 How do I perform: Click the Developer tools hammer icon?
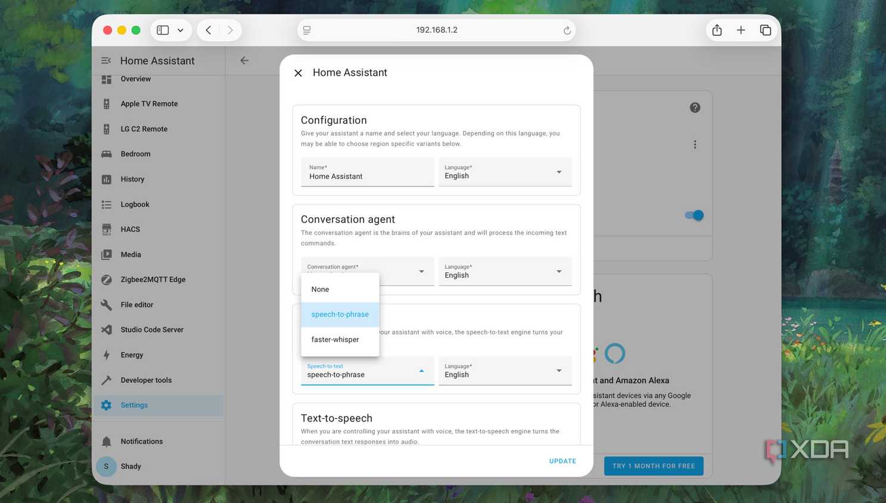coord(107,380)
